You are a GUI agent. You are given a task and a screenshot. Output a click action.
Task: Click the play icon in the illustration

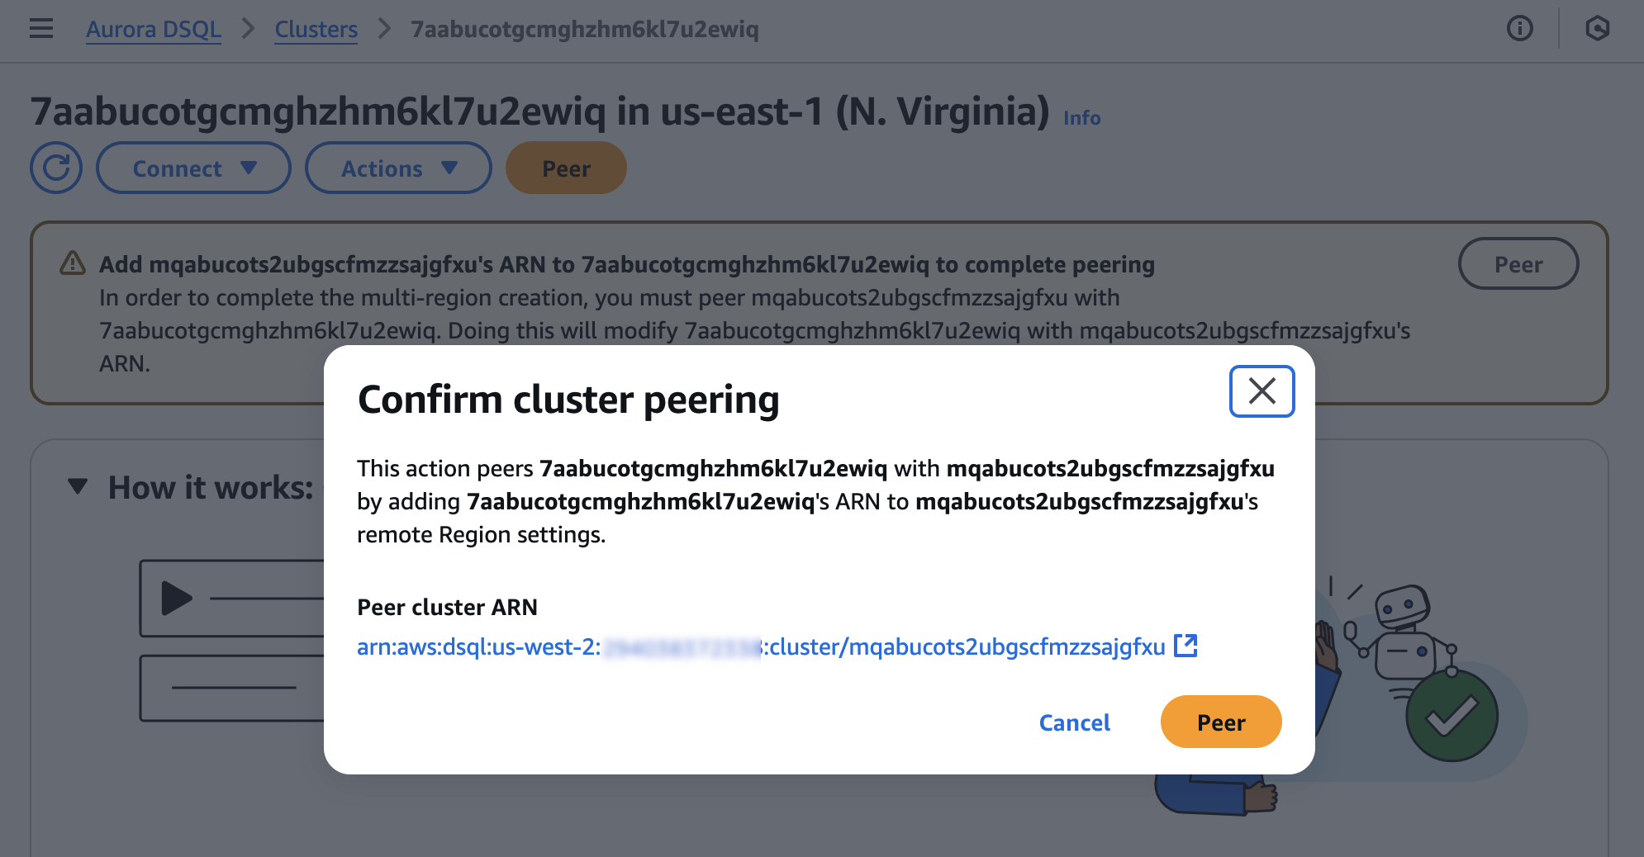tap(176, 598)
